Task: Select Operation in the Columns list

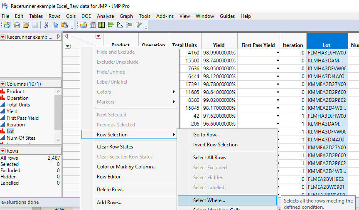Action: (17, 98)
